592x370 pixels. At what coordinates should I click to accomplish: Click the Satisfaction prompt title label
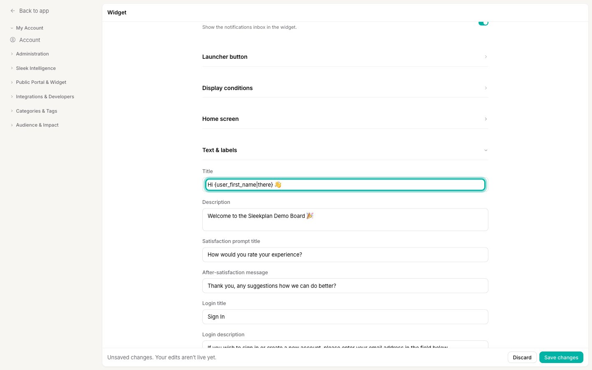click(231, 241)
